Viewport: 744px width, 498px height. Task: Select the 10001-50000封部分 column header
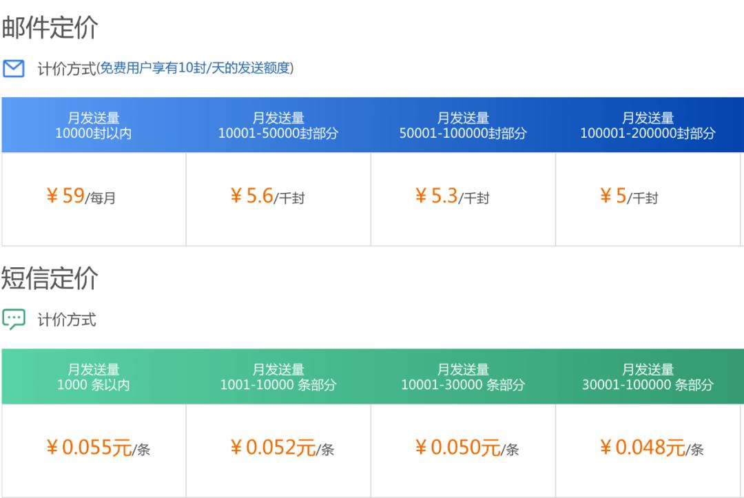pos(278,125)
